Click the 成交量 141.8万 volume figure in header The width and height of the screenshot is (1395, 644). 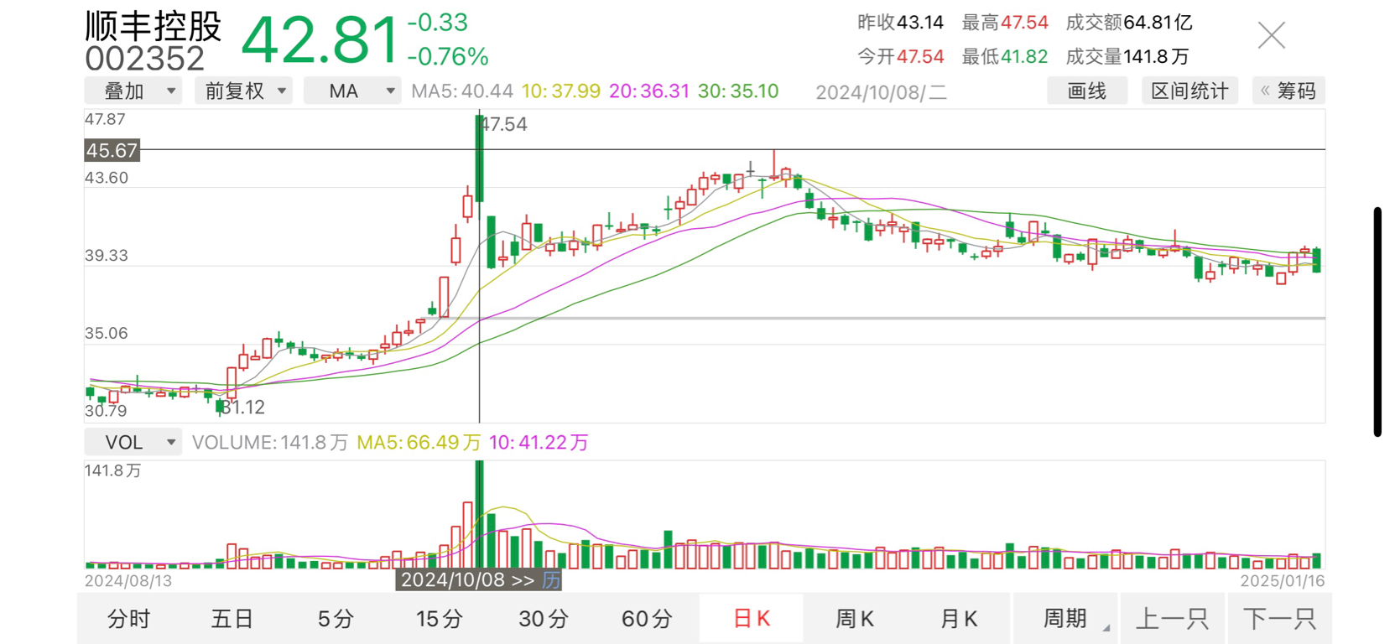point(1127,57)
